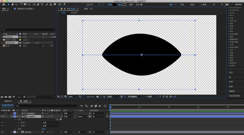The height and width of the screenshot is (135, 244).
Task: Click the search help magnifier icon
Action: point(232,5)
